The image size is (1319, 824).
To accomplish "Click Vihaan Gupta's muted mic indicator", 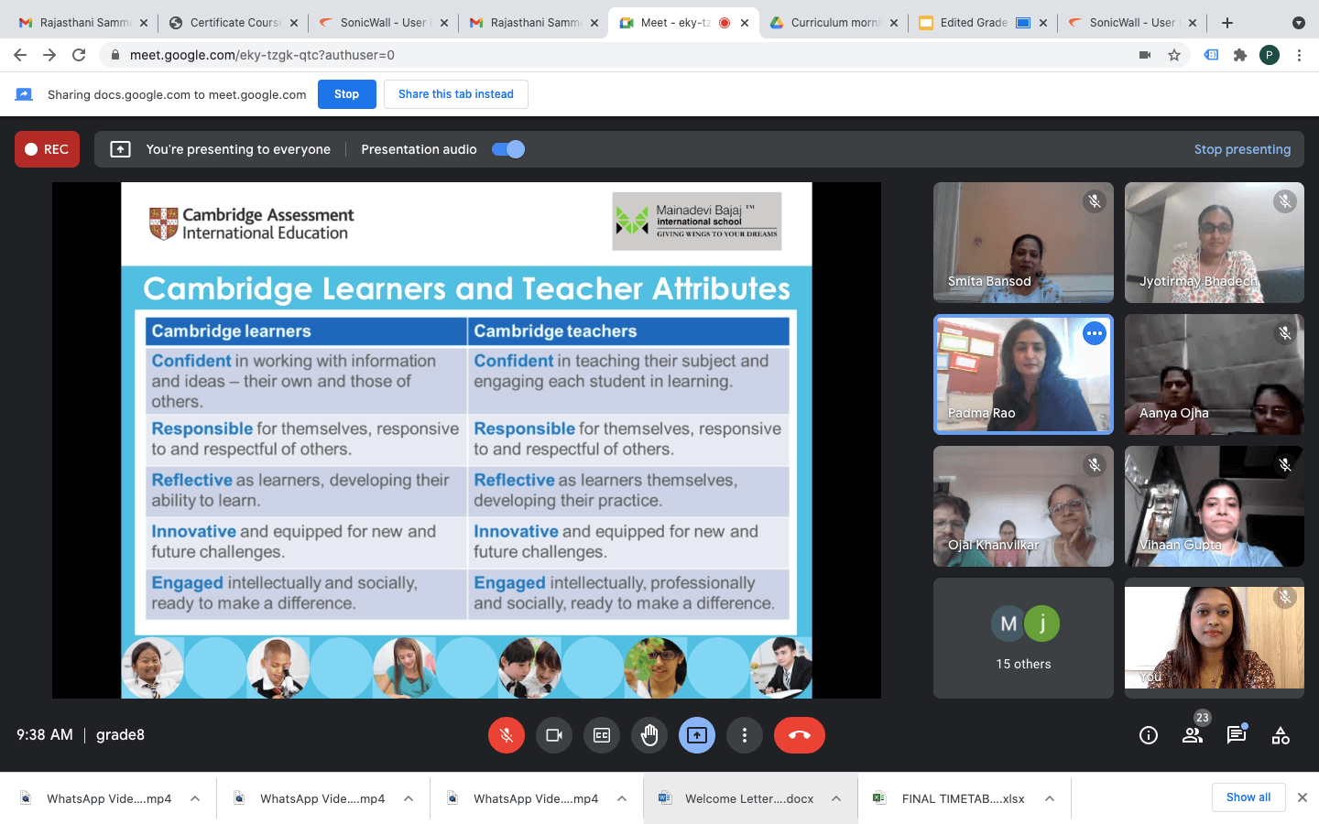I will pos(1285,465).
